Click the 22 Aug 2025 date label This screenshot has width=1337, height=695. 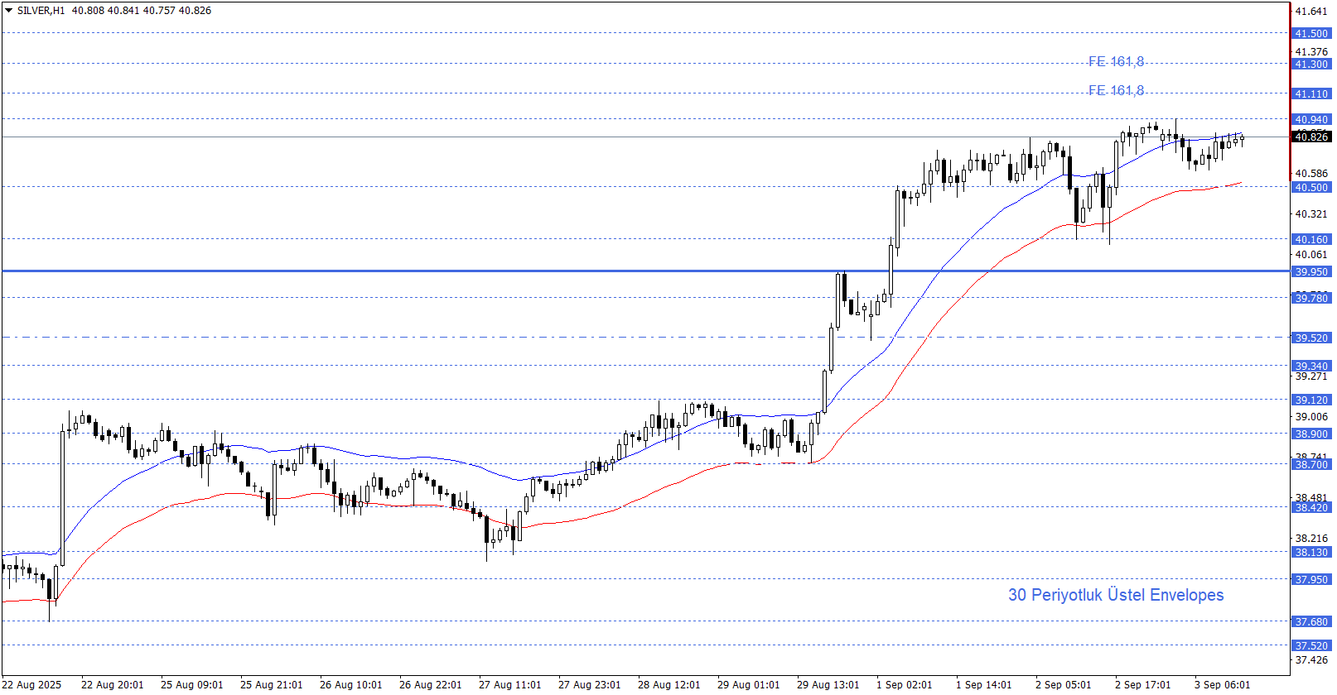32,685
